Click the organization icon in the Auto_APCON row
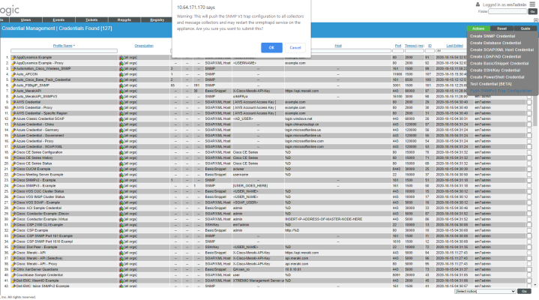539x300 pixels. (x=121, y=74)
